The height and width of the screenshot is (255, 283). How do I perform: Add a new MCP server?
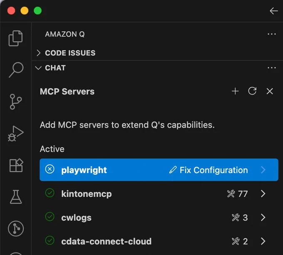[x=235, y=91]
